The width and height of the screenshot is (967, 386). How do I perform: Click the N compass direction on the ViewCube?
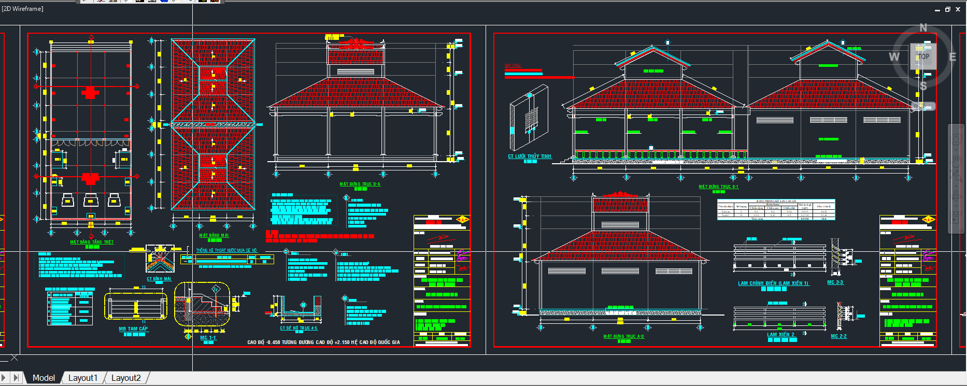(x=923, y=28)
